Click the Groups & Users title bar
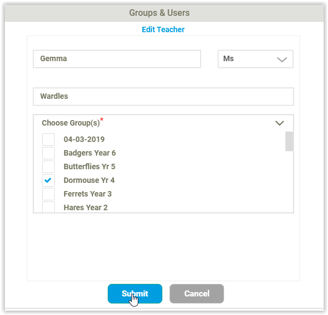The image size is (328, 315). point(164,13)
